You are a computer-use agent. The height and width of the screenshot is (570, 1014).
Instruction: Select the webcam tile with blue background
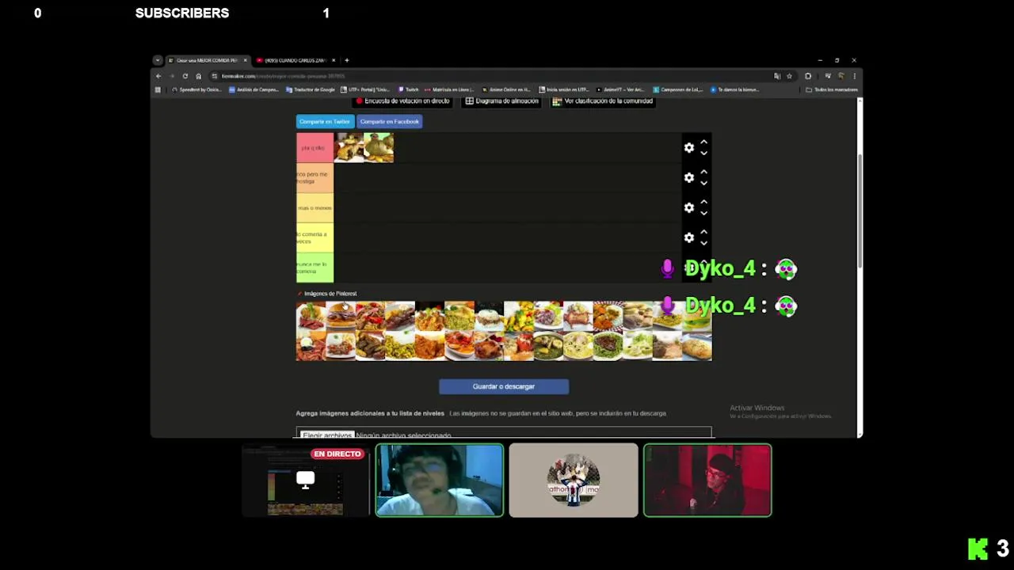[x=440, y=481]
